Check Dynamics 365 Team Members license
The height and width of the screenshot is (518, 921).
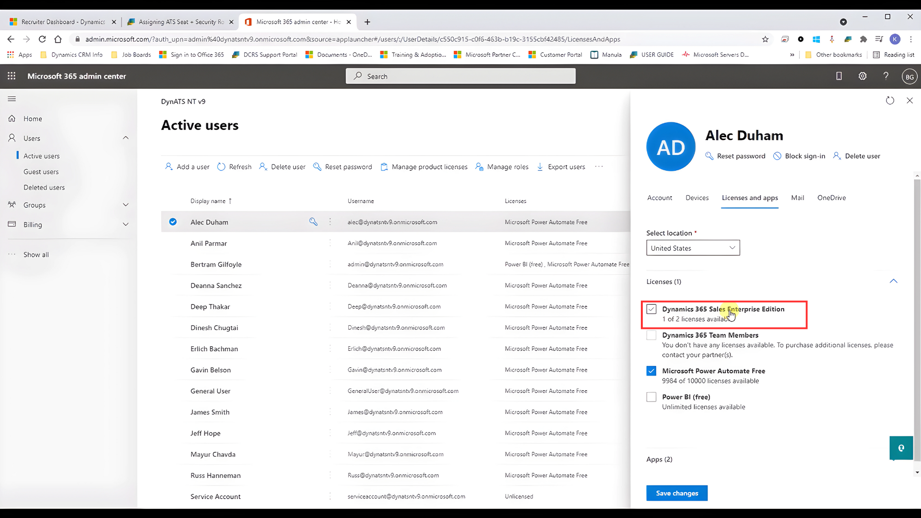tap(651, 335)
